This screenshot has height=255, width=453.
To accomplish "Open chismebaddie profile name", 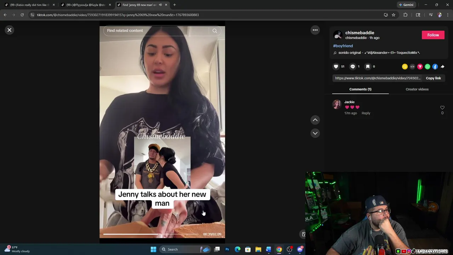I will pos(360,33).
